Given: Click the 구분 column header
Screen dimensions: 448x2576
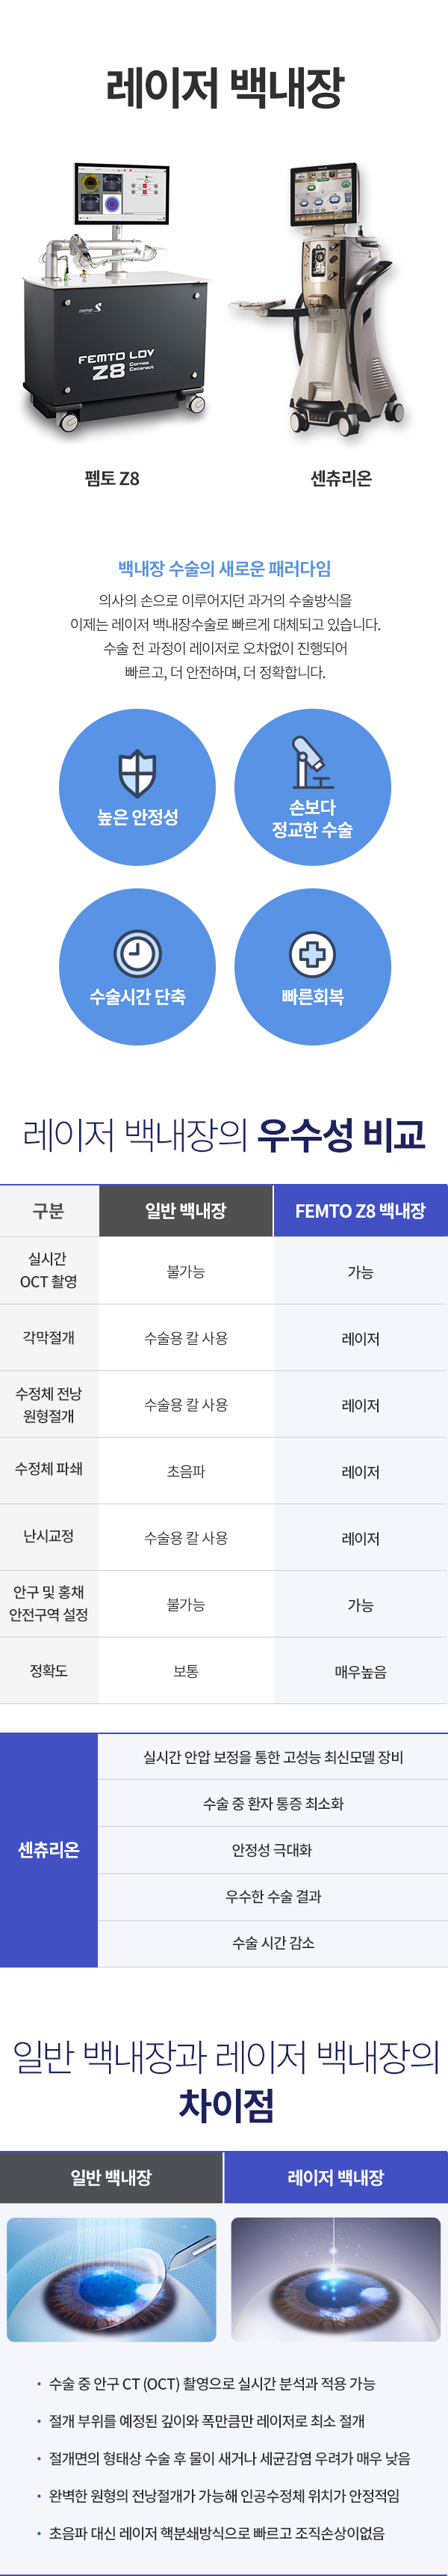Looking at the screenshot, I should [x=49, y=1211].
